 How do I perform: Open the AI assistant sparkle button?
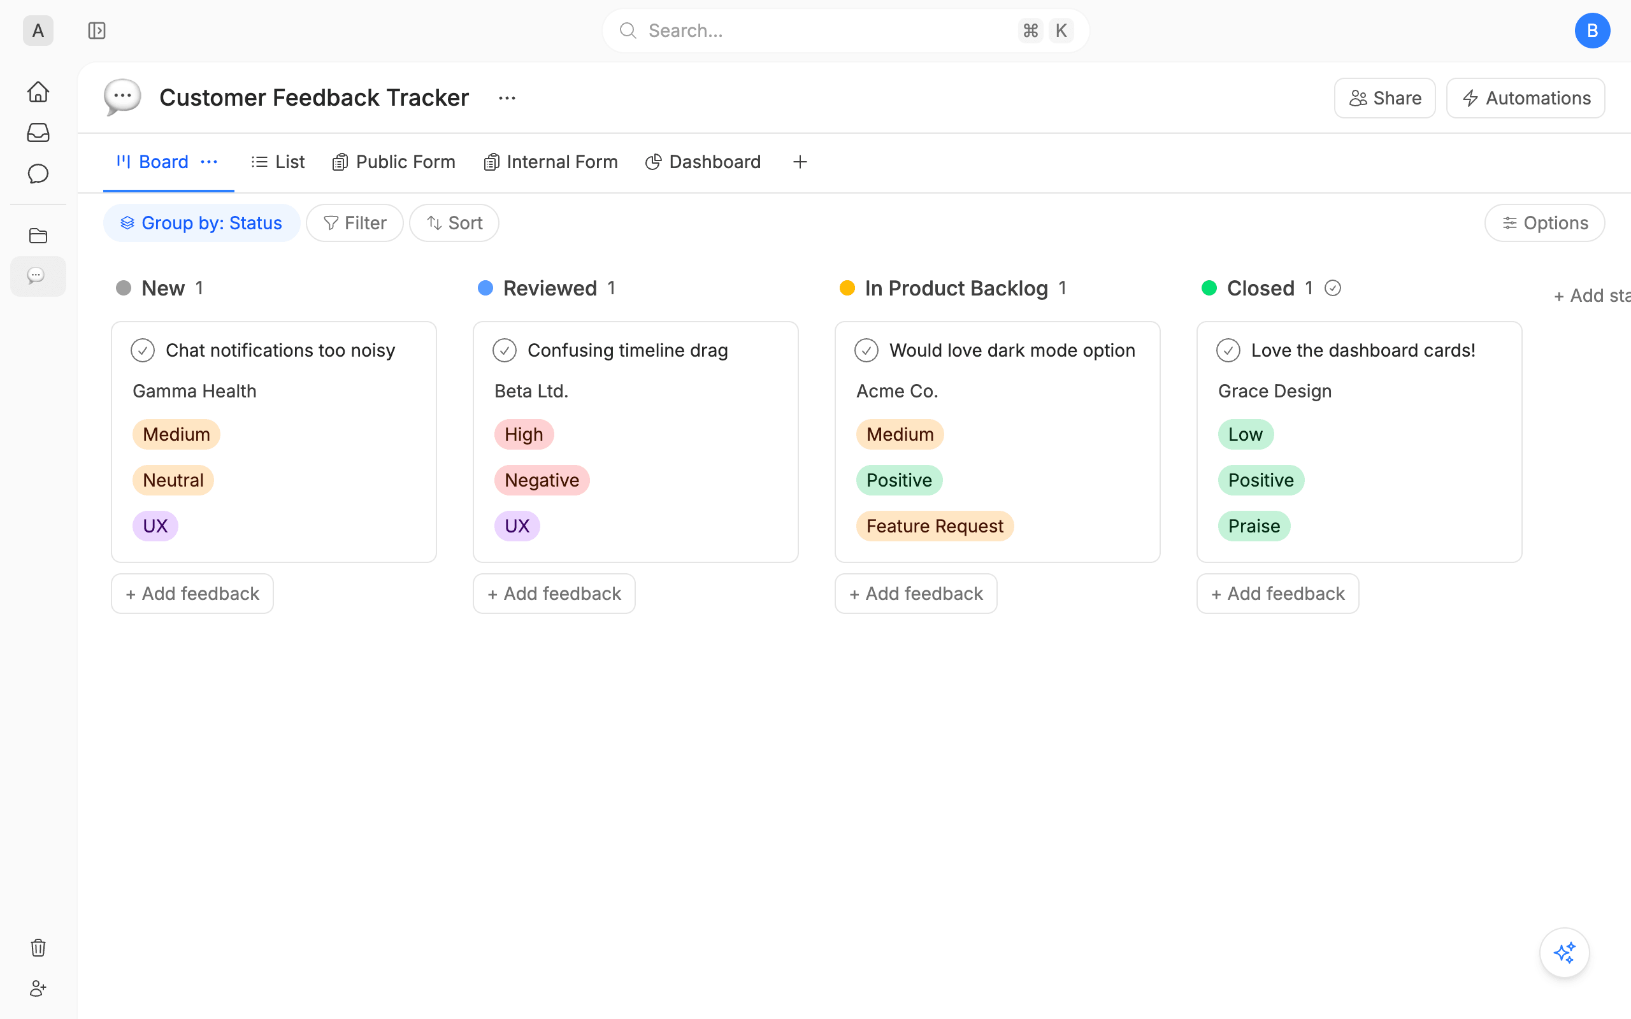coord(1564,952)
